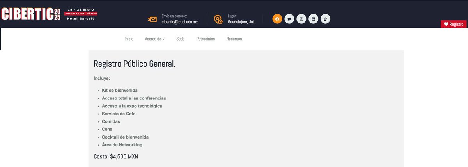Click the red Registro button
The width and height of the screenshot is (468, 167).
[454, 24]
